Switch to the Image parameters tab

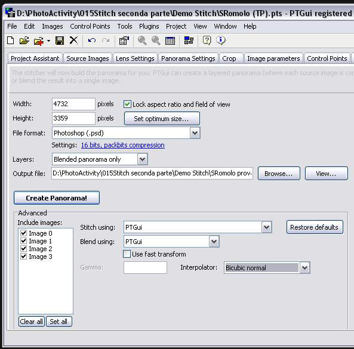pyautogui.click(x=273, y=58)
